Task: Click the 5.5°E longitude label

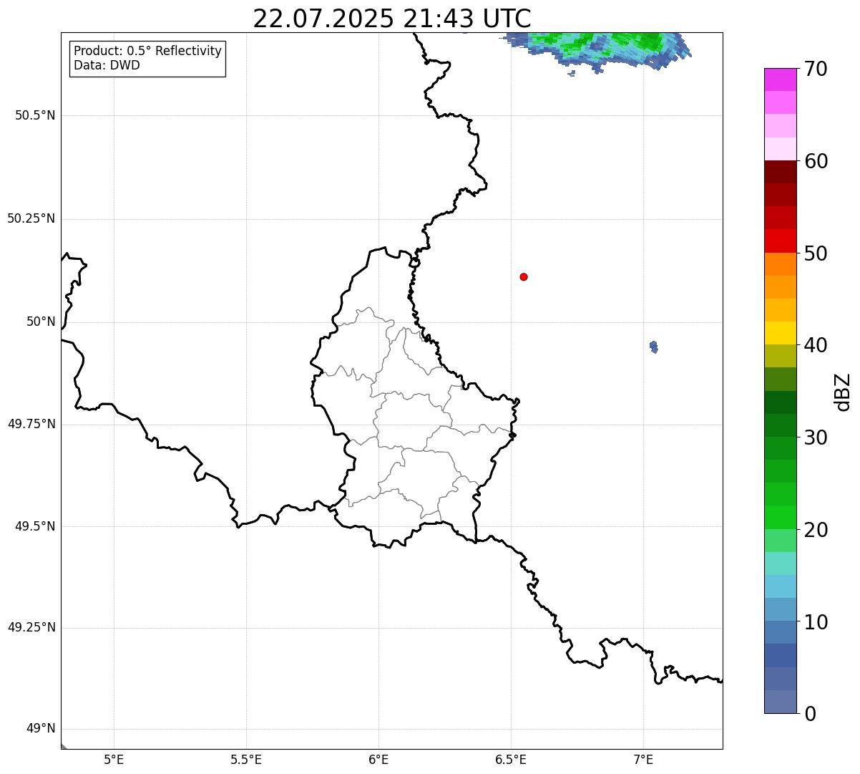Action: point(246,760)
